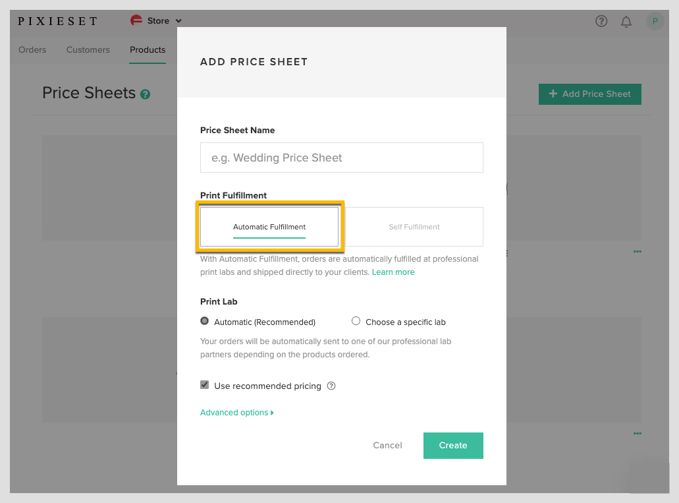Screen dimensions: 679x503
Task: Expand the Store dropdown
Action: [179, 21]
